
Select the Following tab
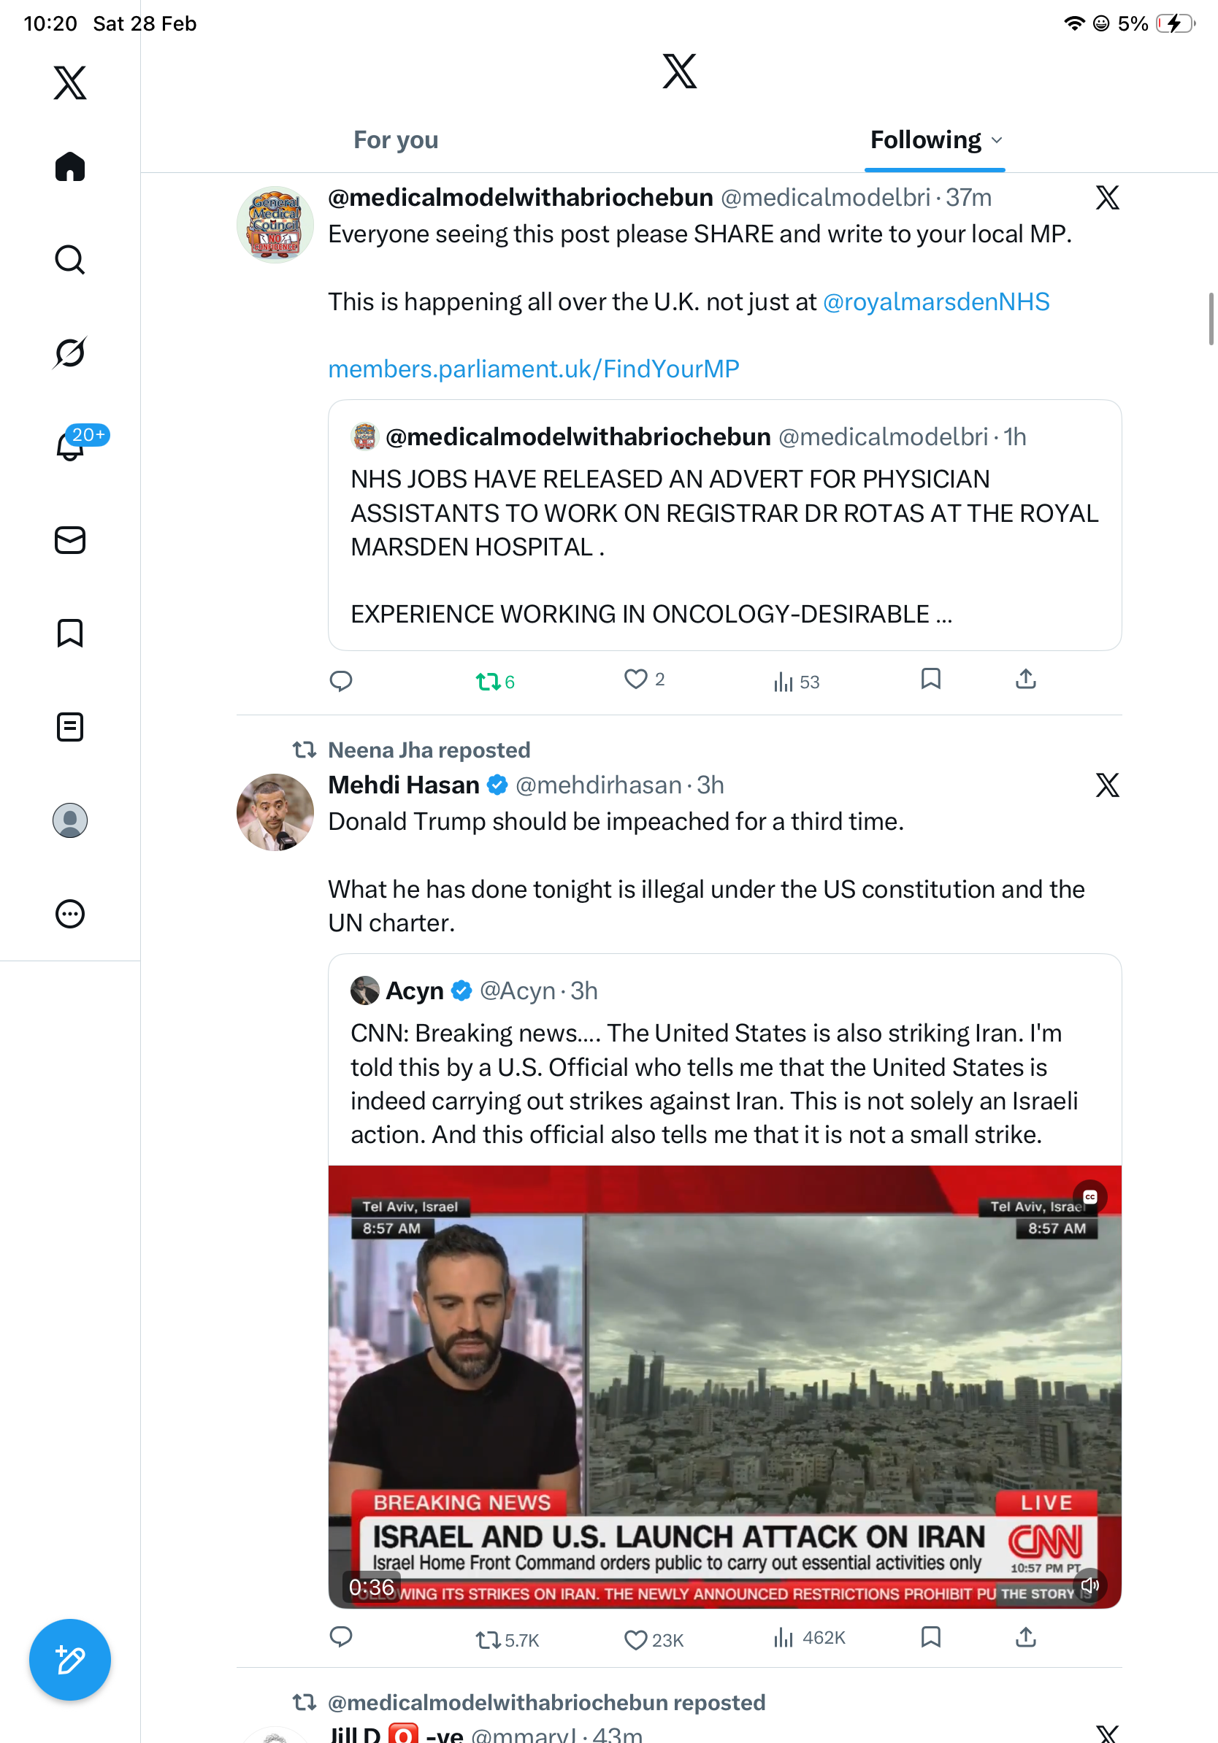pos(925,139)
